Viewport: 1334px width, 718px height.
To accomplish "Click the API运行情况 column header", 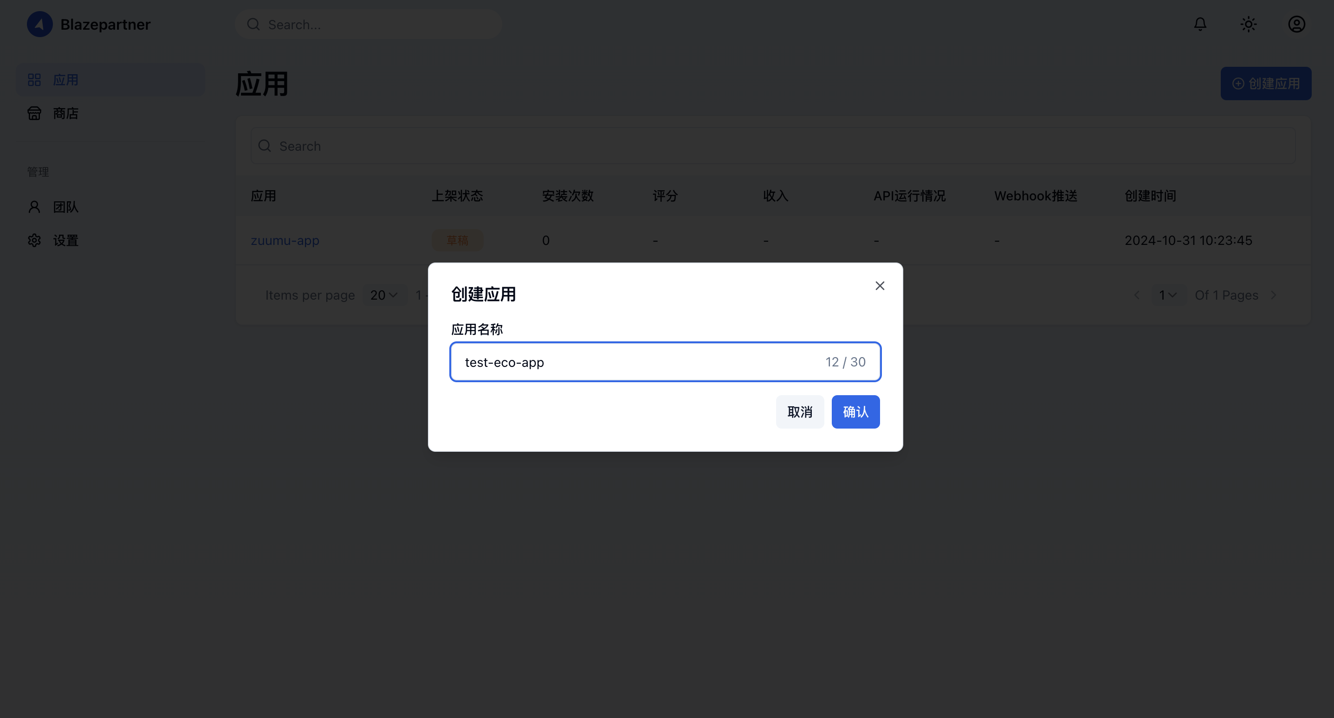I will [x=909, y=196].
